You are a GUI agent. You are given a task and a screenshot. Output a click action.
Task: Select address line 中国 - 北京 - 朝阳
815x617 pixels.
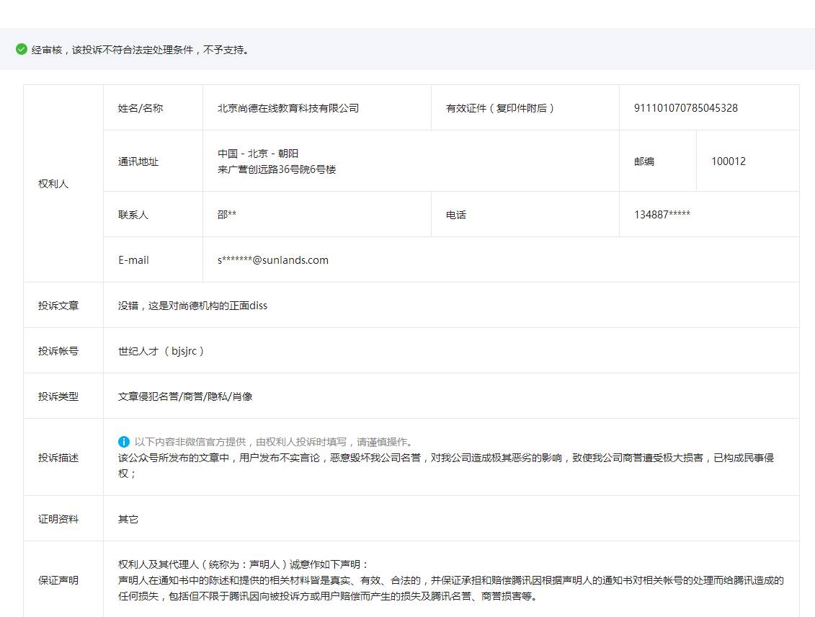coord(258,154)
